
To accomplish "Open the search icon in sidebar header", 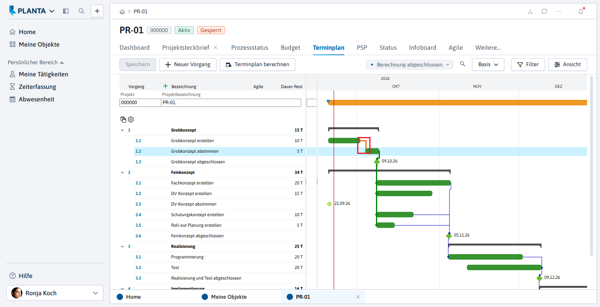I will 81,11.
